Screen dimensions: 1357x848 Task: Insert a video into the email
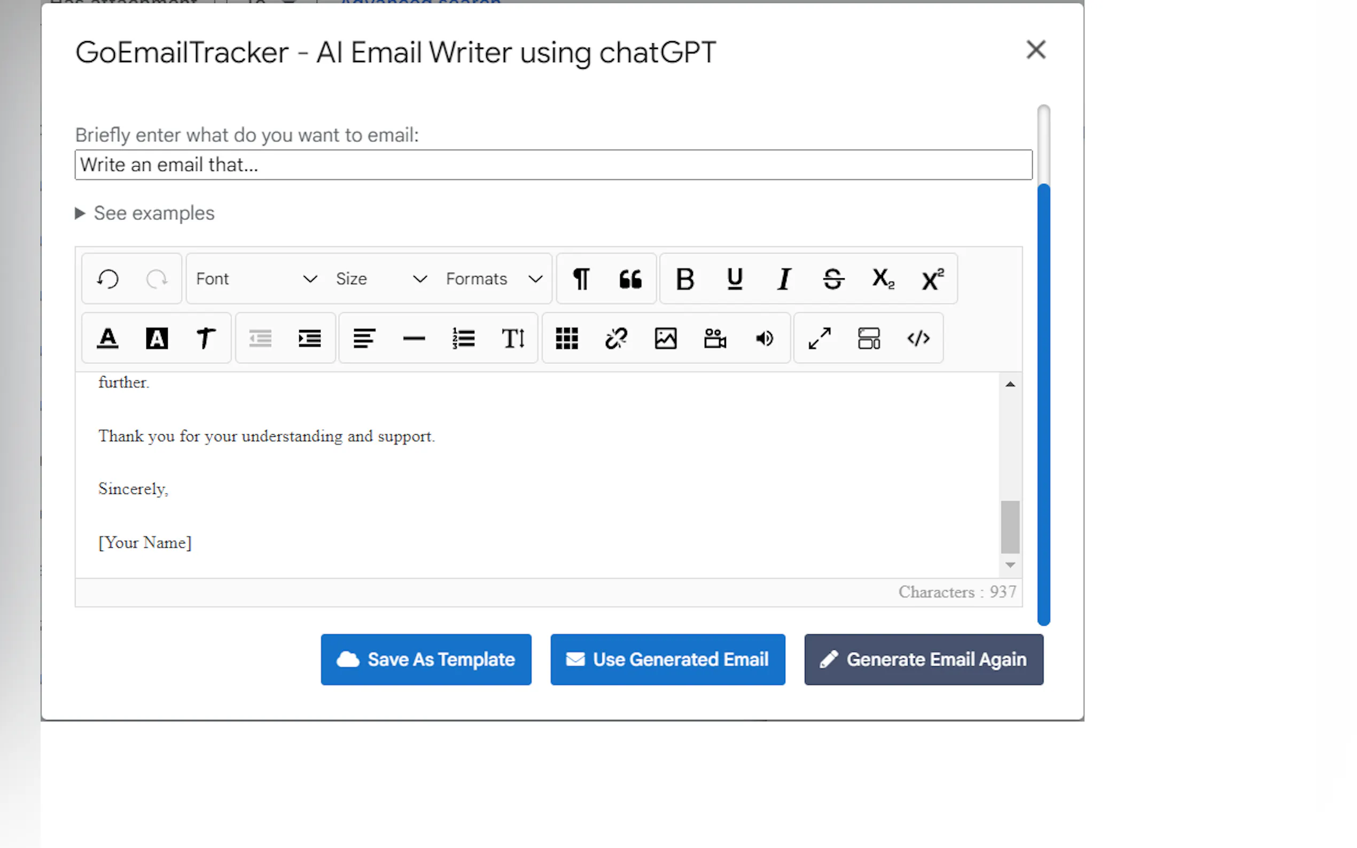coord(715,338)
